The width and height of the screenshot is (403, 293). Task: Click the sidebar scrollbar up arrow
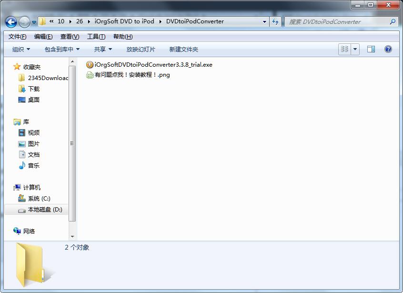click(72, 61)
